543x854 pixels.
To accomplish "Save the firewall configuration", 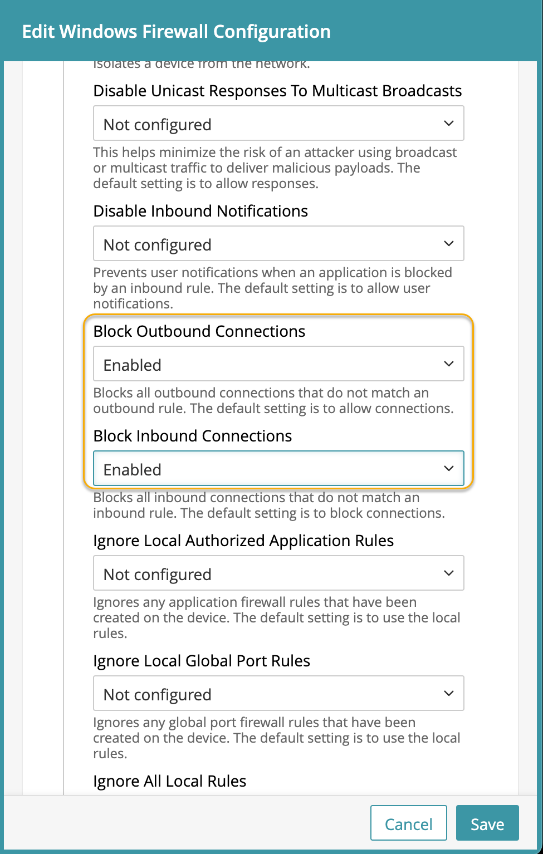I will click(x=487, y=823).
